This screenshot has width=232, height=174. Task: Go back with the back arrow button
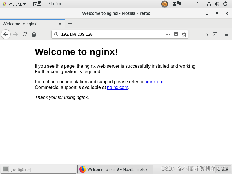pos(6,34)
